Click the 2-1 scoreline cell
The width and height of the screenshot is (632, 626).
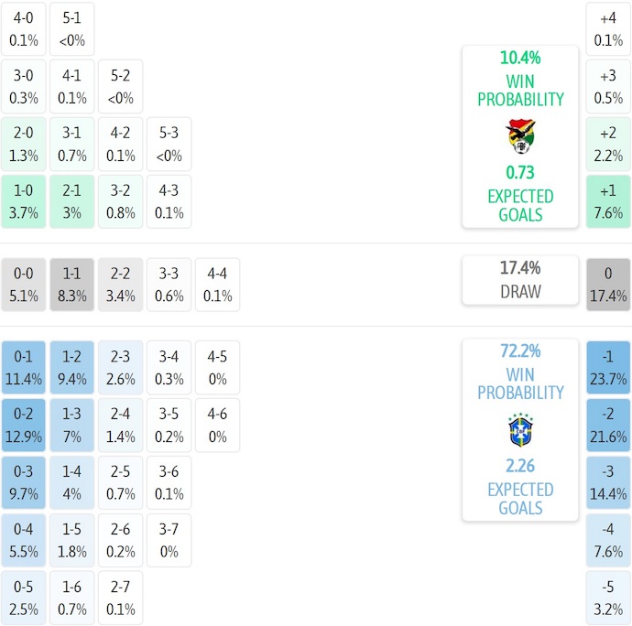click(72, 201)
